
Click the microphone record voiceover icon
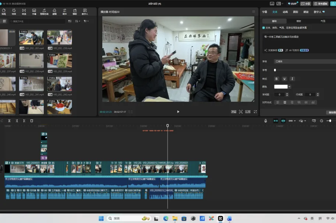(x=265, y=121)
